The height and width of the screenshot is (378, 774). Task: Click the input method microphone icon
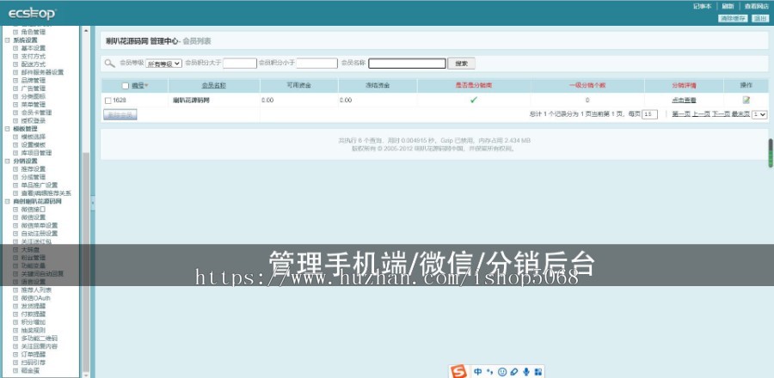coord(526,372)
